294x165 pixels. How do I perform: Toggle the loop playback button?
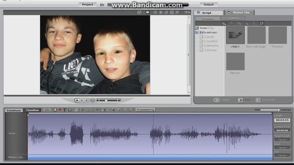(x=92, y=100)
